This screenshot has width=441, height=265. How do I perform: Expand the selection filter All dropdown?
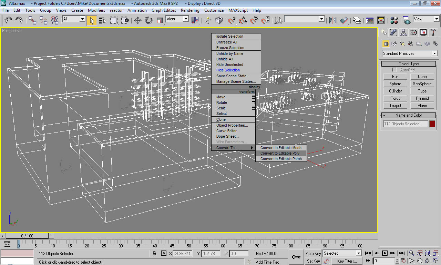82,19
